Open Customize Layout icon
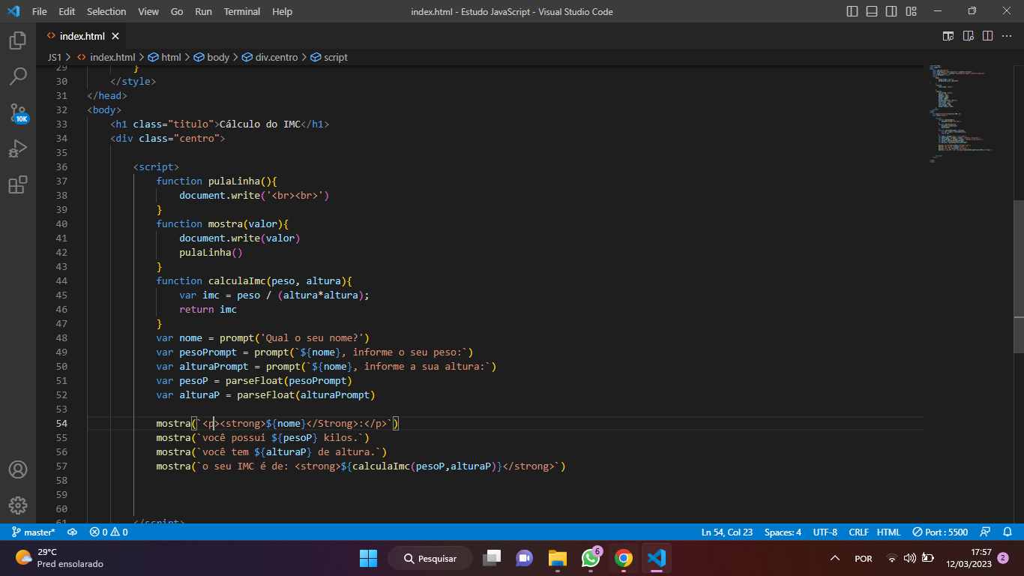 (911, 11)
